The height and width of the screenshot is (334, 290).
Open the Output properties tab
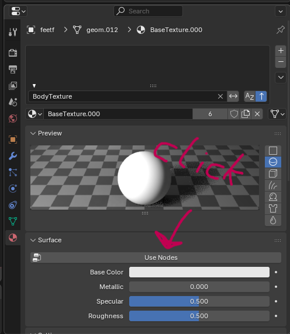tap(13, 69)
